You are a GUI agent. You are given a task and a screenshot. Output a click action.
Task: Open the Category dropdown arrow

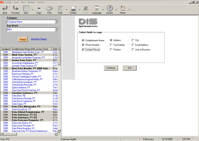pyautogui.click(x=56, y=22)
